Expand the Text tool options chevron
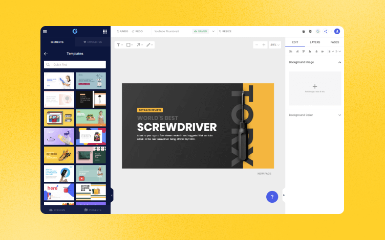The width and height of the screenshot is (385, 240). tap(122, 45)
